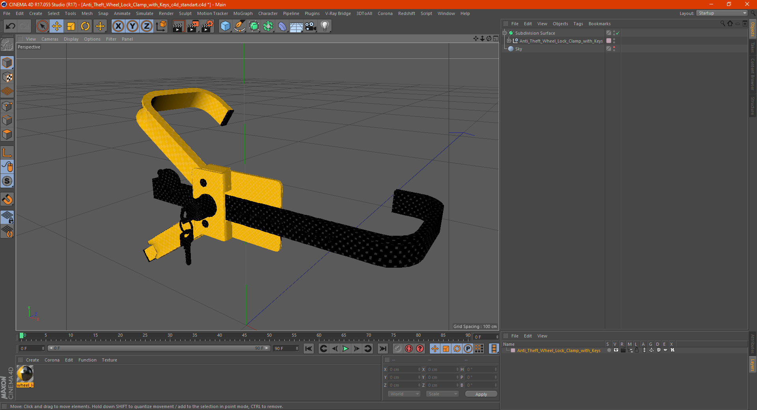
Task: Toggle Y axis lock
Action: pos(132,26)
